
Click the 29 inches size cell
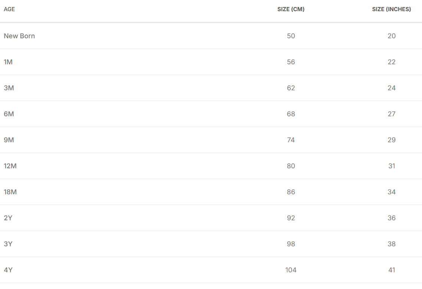click(392, 140)
